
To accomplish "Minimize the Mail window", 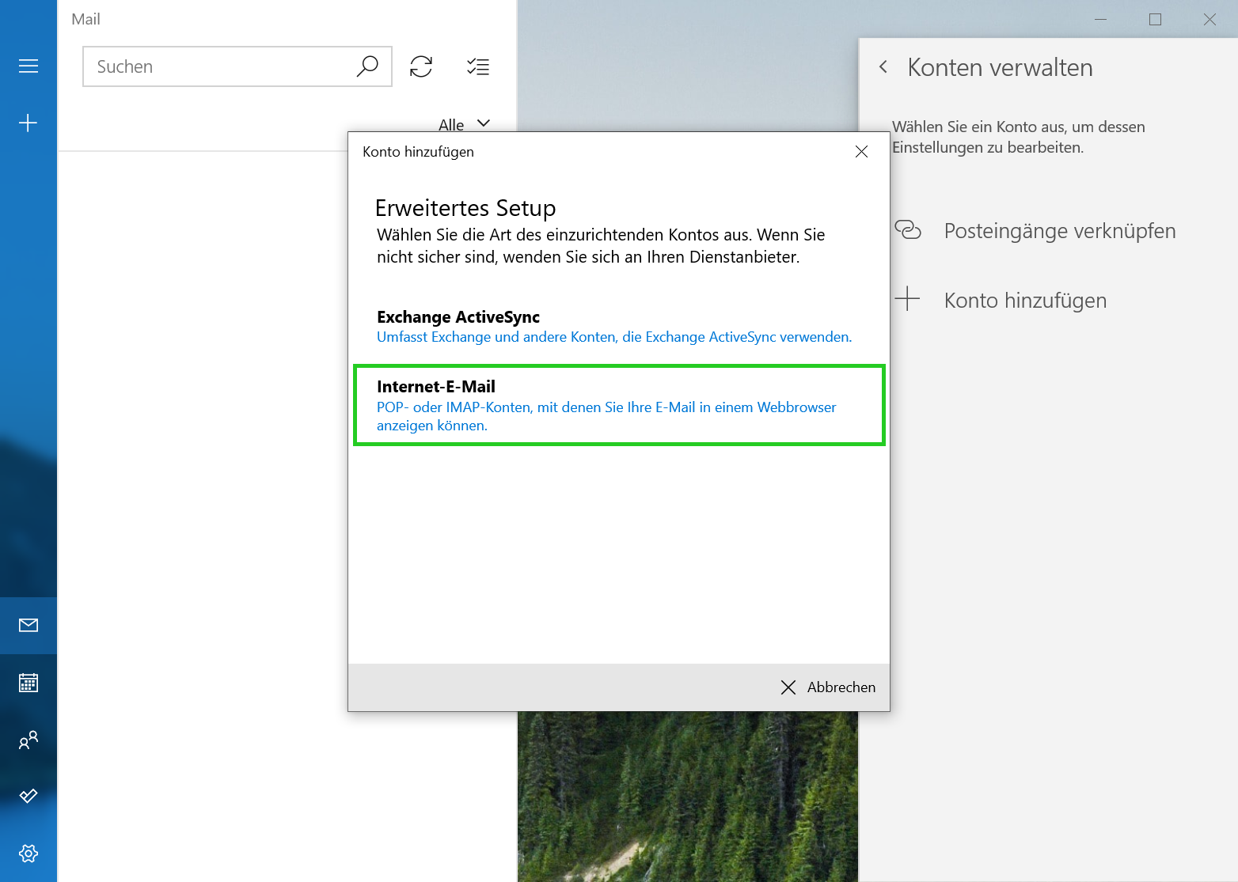I will pyautogui.click(x=1100, y=20).
